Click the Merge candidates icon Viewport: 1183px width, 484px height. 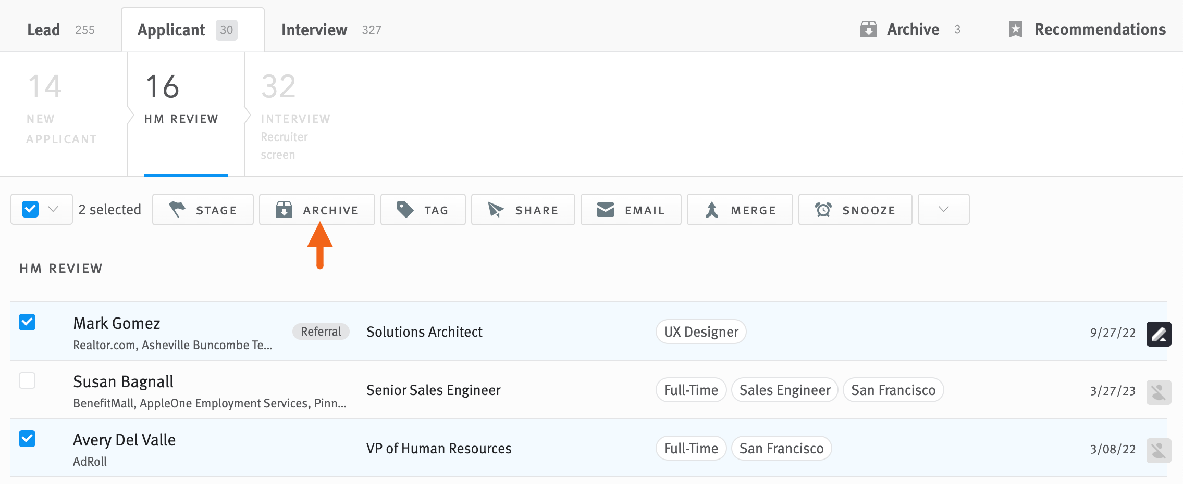click(x=712, y=210)
